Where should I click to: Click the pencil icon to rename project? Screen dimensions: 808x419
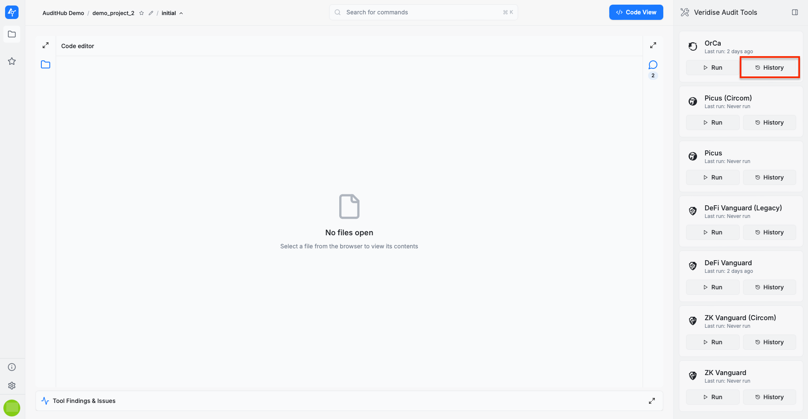151,13
